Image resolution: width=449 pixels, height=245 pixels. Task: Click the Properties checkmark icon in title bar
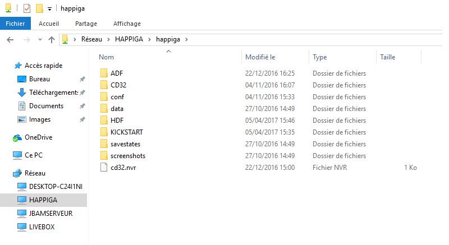pos(26,8)
